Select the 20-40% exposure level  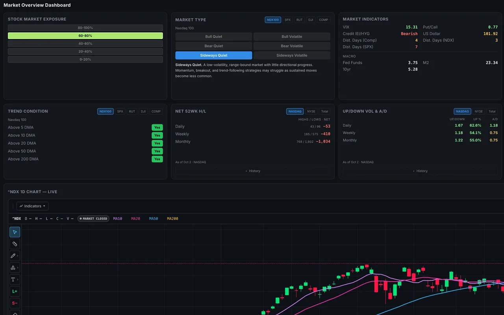tap(85, 52)
